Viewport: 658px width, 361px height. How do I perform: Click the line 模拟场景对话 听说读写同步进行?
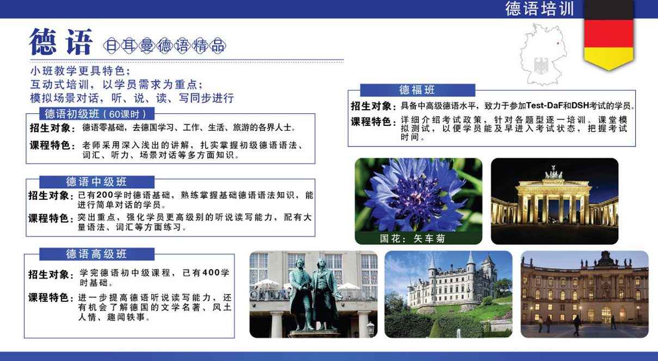(x=132, y=98)
